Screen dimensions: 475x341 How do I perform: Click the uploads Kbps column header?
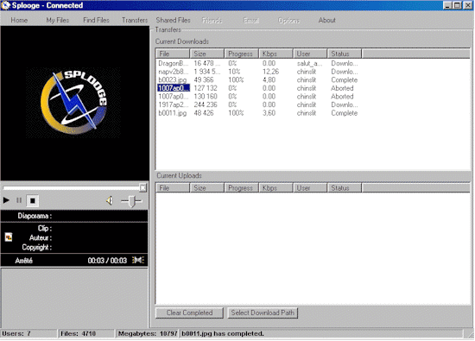[275, 188]
